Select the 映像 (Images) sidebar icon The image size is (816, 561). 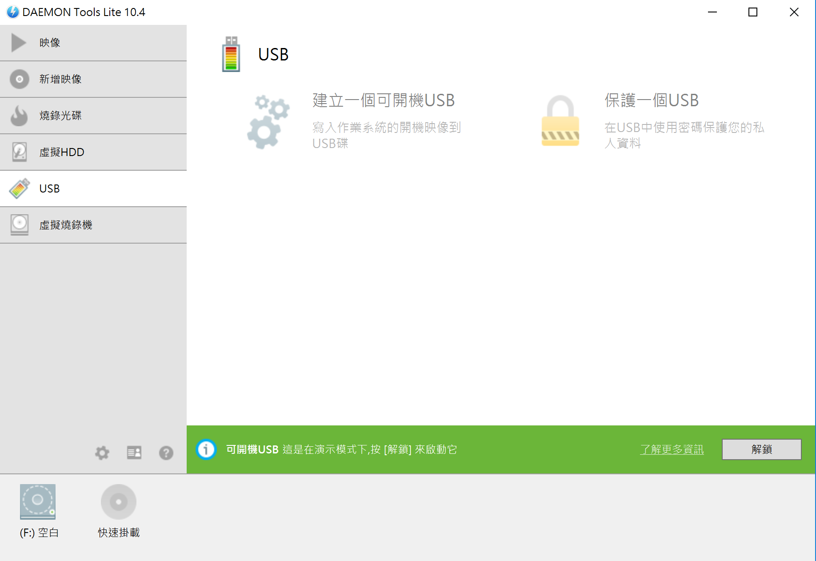18,42
